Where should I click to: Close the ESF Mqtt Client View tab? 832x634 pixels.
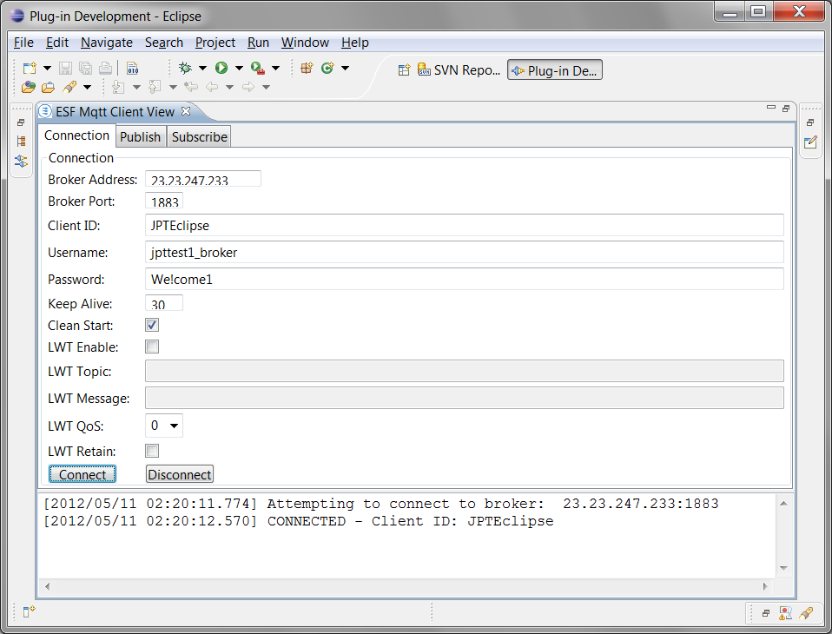[x=186, y=111]
